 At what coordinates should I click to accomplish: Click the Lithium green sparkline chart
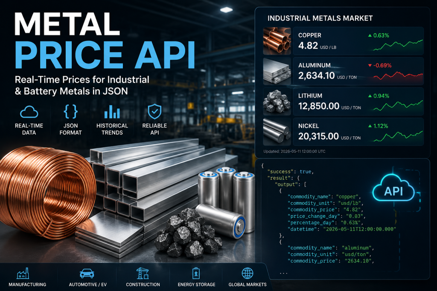pyautogui.click(x=398, y=105)
